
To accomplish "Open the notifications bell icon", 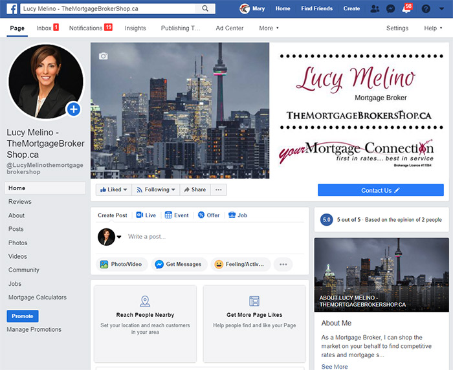I will 406,8.
